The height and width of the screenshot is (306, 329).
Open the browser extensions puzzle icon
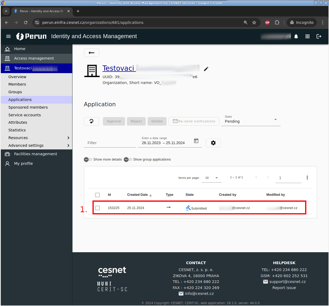tap(277, 23)
